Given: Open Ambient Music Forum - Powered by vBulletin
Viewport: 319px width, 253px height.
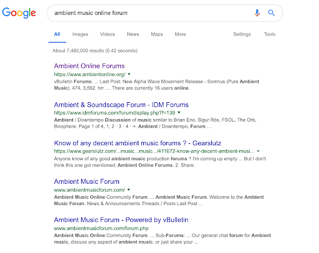Looking at the screenshot, I should (x=121, y=220).
